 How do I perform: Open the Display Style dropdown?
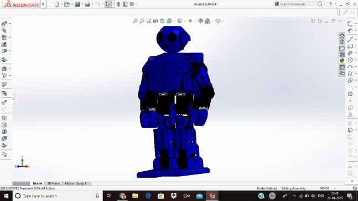pos(180,21)
